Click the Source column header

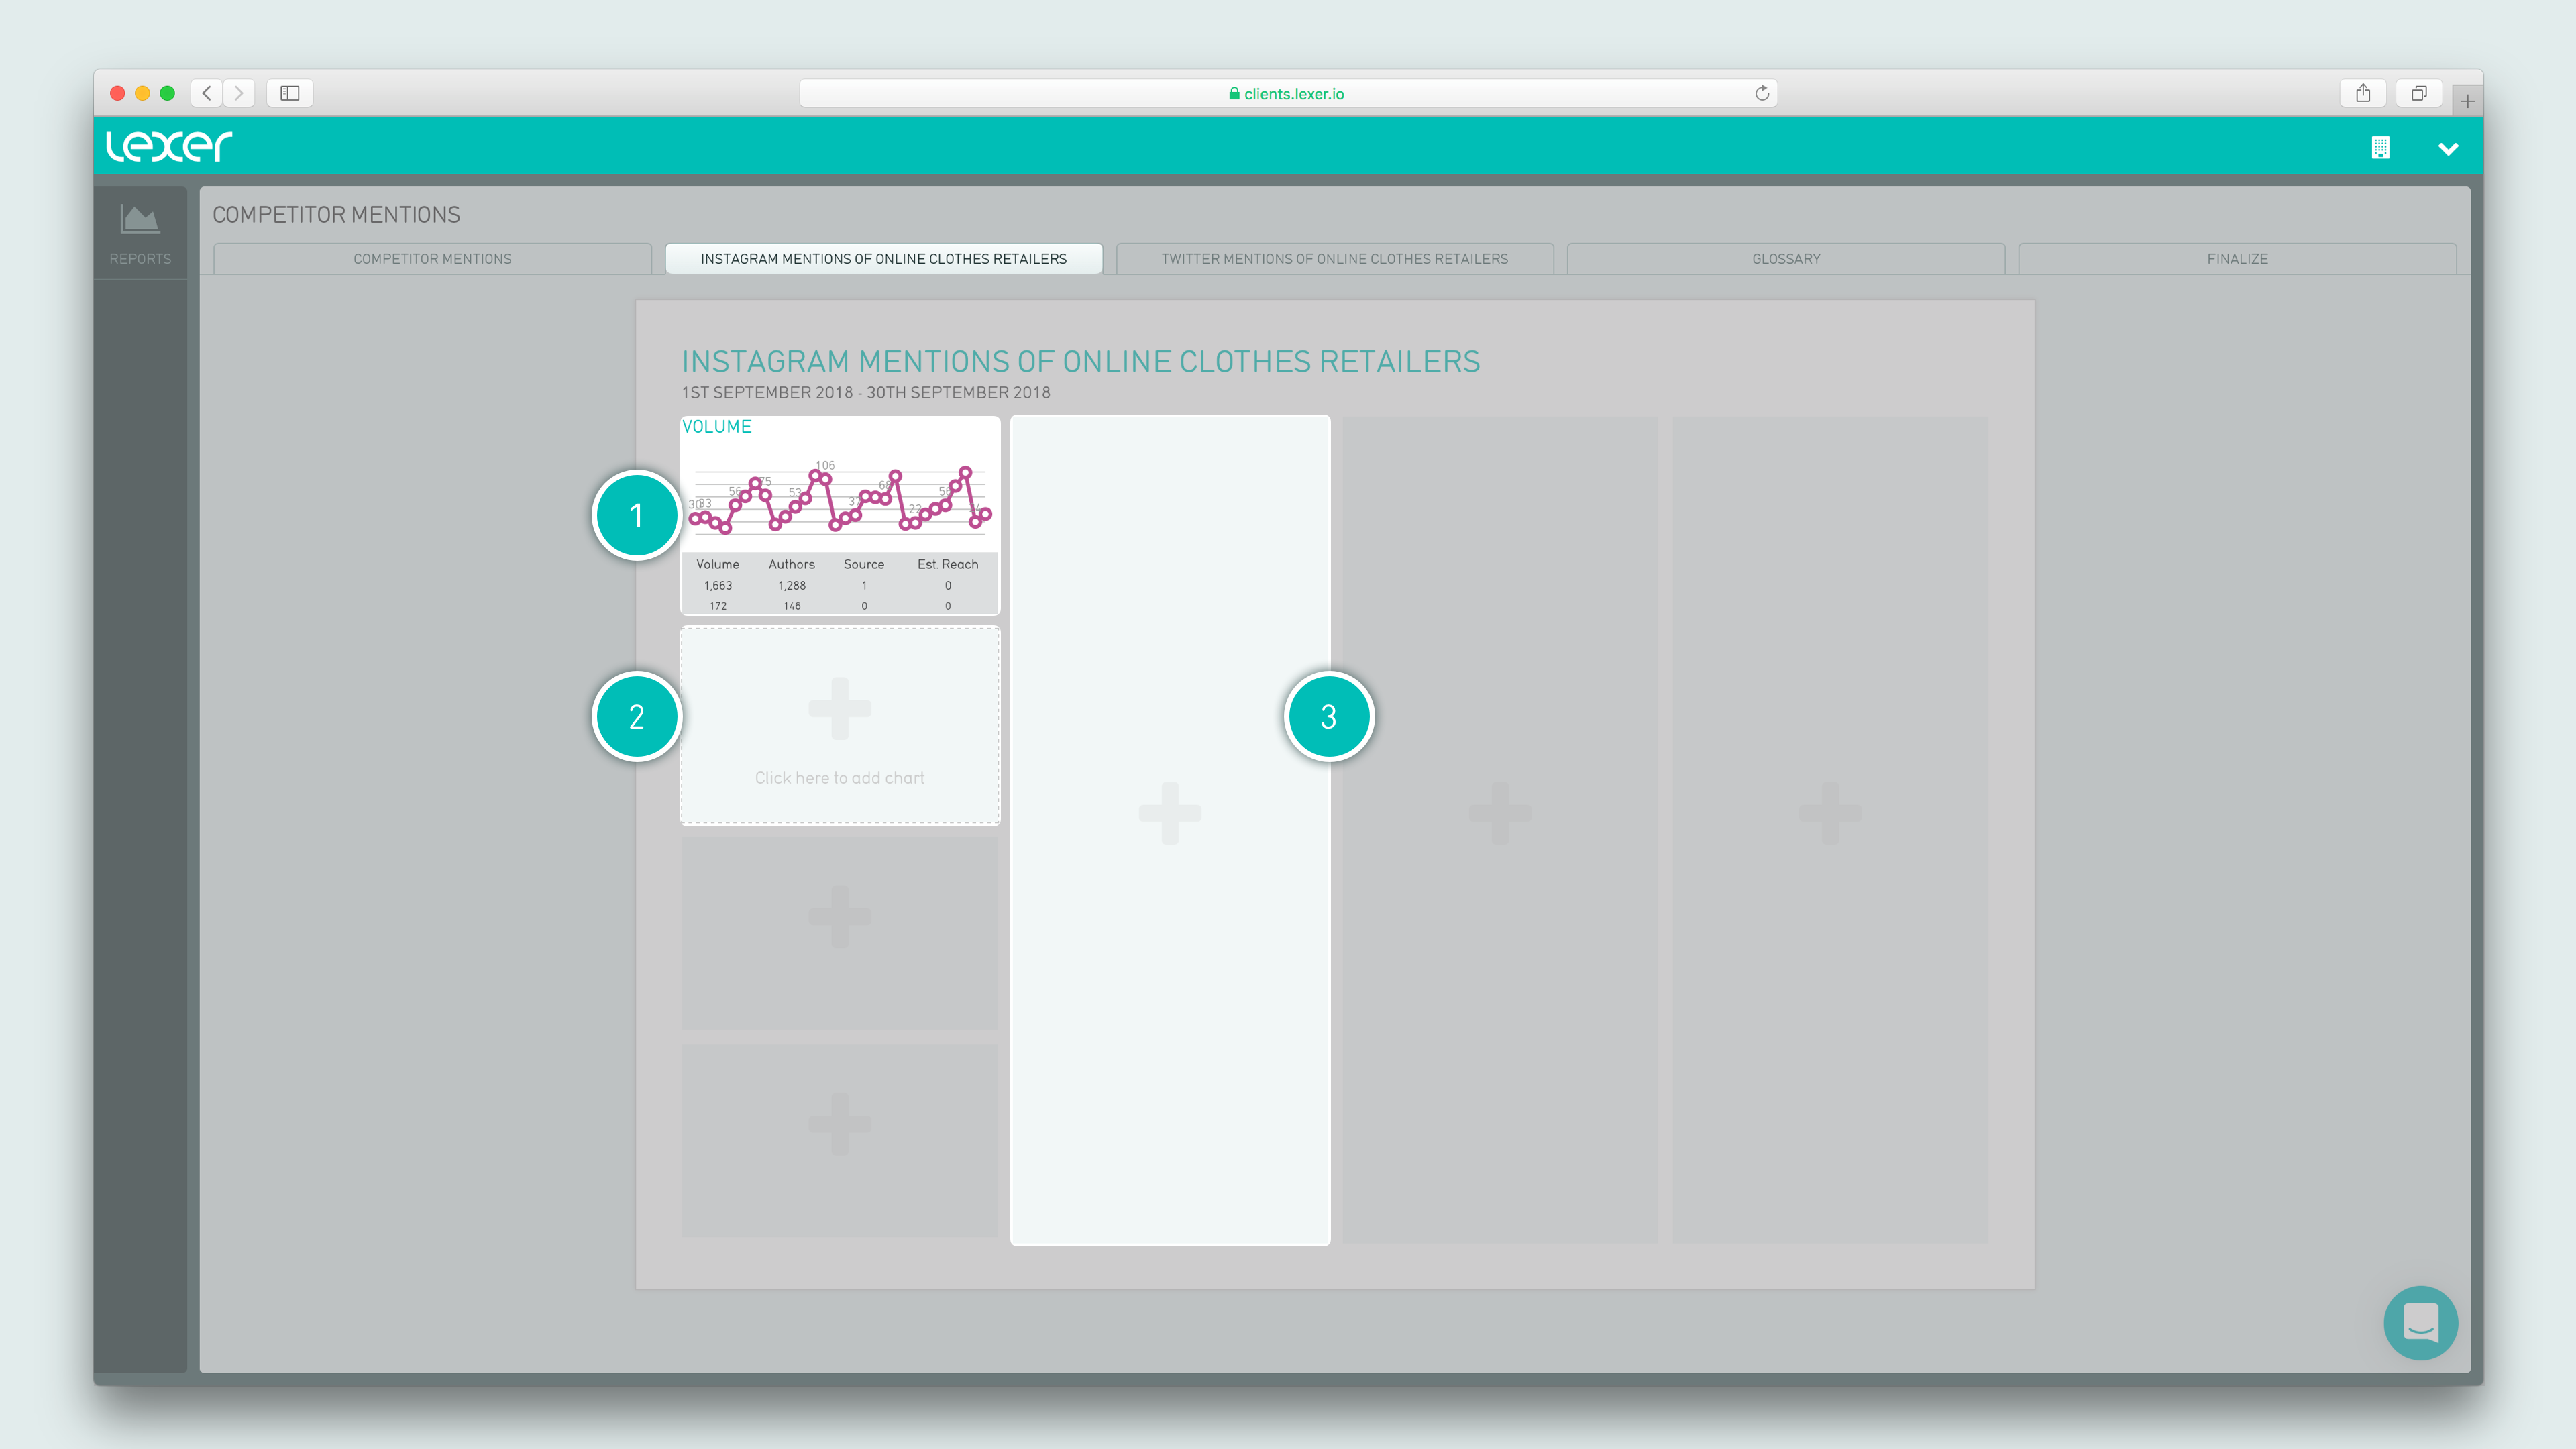coord(864,564)
